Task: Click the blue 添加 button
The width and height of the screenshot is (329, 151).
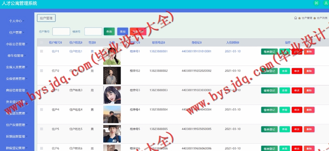Action: (122, 31)
